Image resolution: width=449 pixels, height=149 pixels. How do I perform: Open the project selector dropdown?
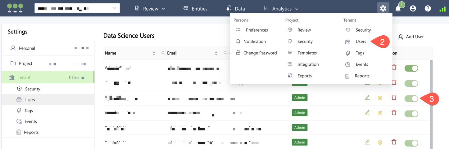click(x=77, y=8)
